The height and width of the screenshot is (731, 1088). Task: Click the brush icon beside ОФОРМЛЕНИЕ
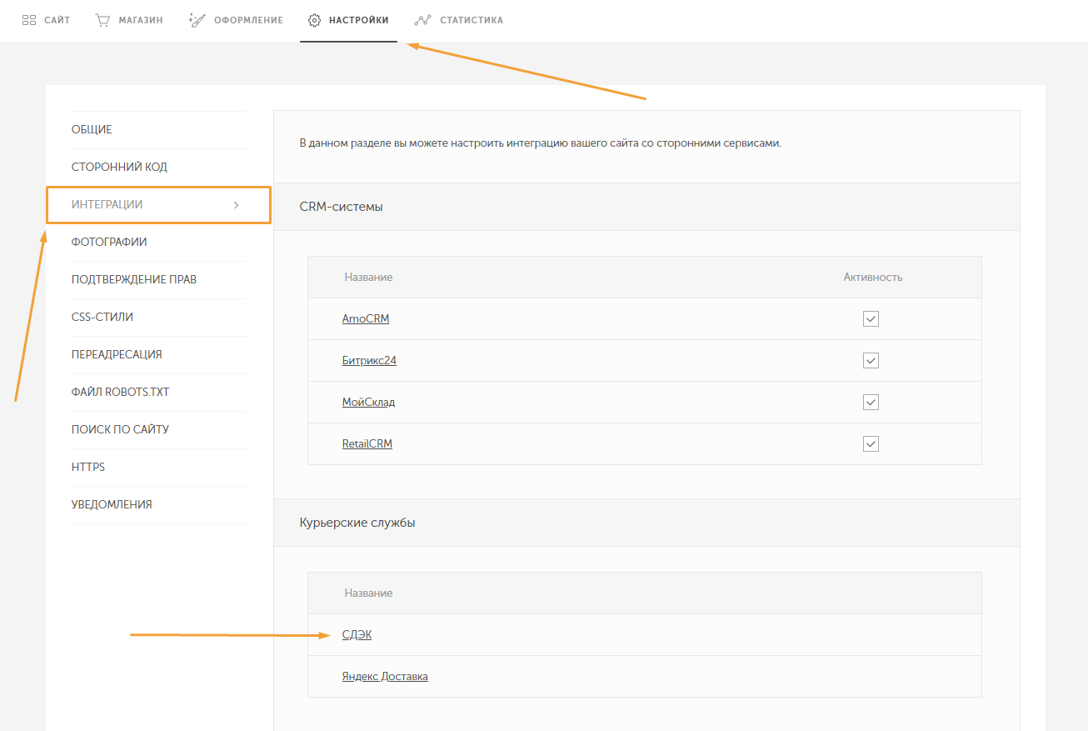point(197,20)
